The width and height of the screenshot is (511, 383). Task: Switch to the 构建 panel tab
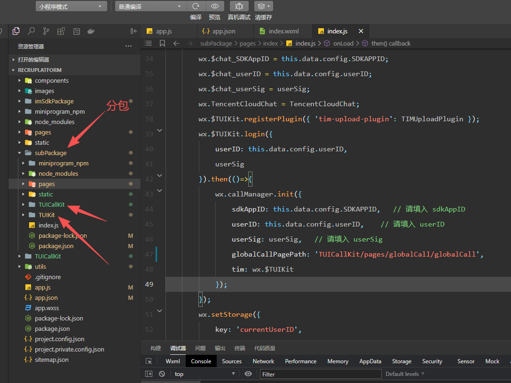click(x=156, y=348)
